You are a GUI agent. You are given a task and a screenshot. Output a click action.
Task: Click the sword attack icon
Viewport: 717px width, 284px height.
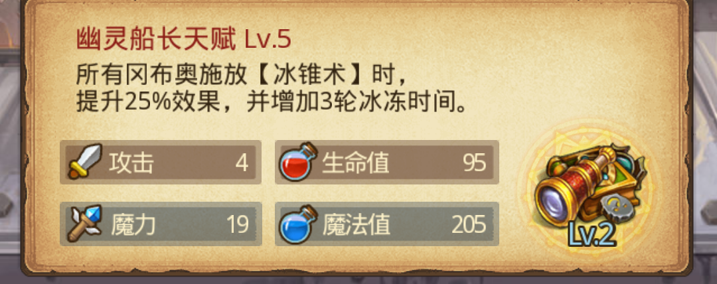tap(85, 161)
